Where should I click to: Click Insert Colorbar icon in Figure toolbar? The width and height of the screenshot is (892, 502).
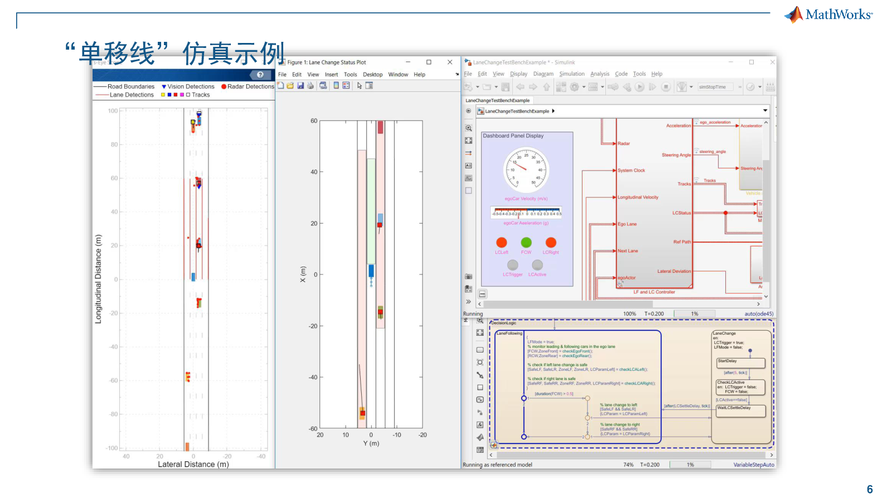click(x=336, y=85)
